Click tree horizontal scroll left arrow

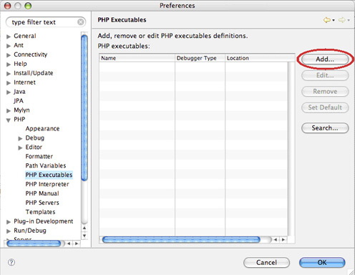(x=69, y=243)
